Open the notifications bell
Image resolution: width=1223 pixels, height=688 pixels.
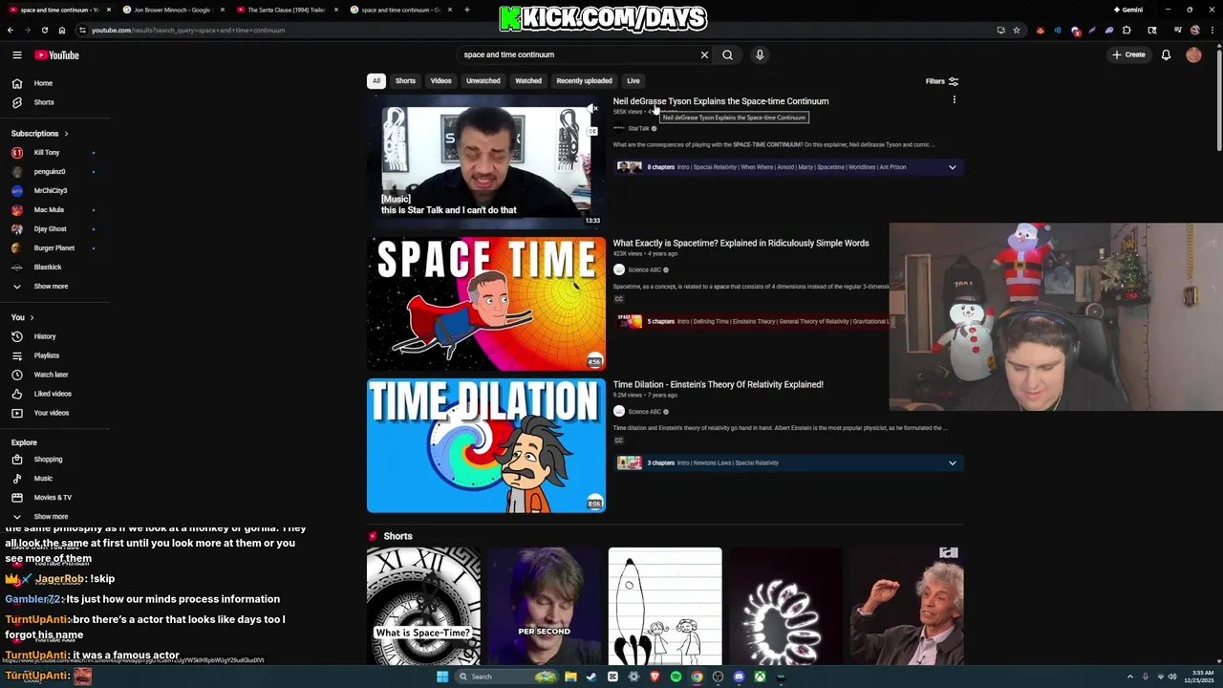(1166, 54)
